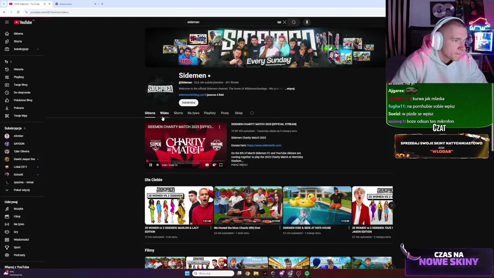Mute the featured video player
This screenshot has width=494, height=278.
point(157,165)
